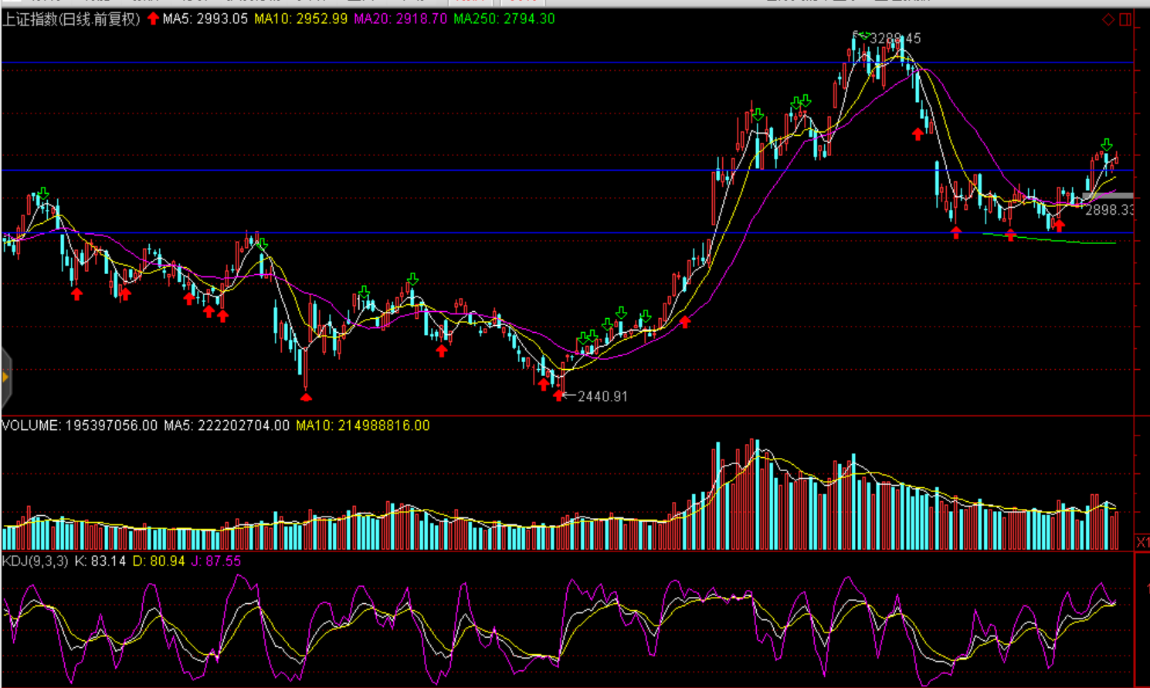Click the green down arrow near 3288.45 peak

[864, 36]
